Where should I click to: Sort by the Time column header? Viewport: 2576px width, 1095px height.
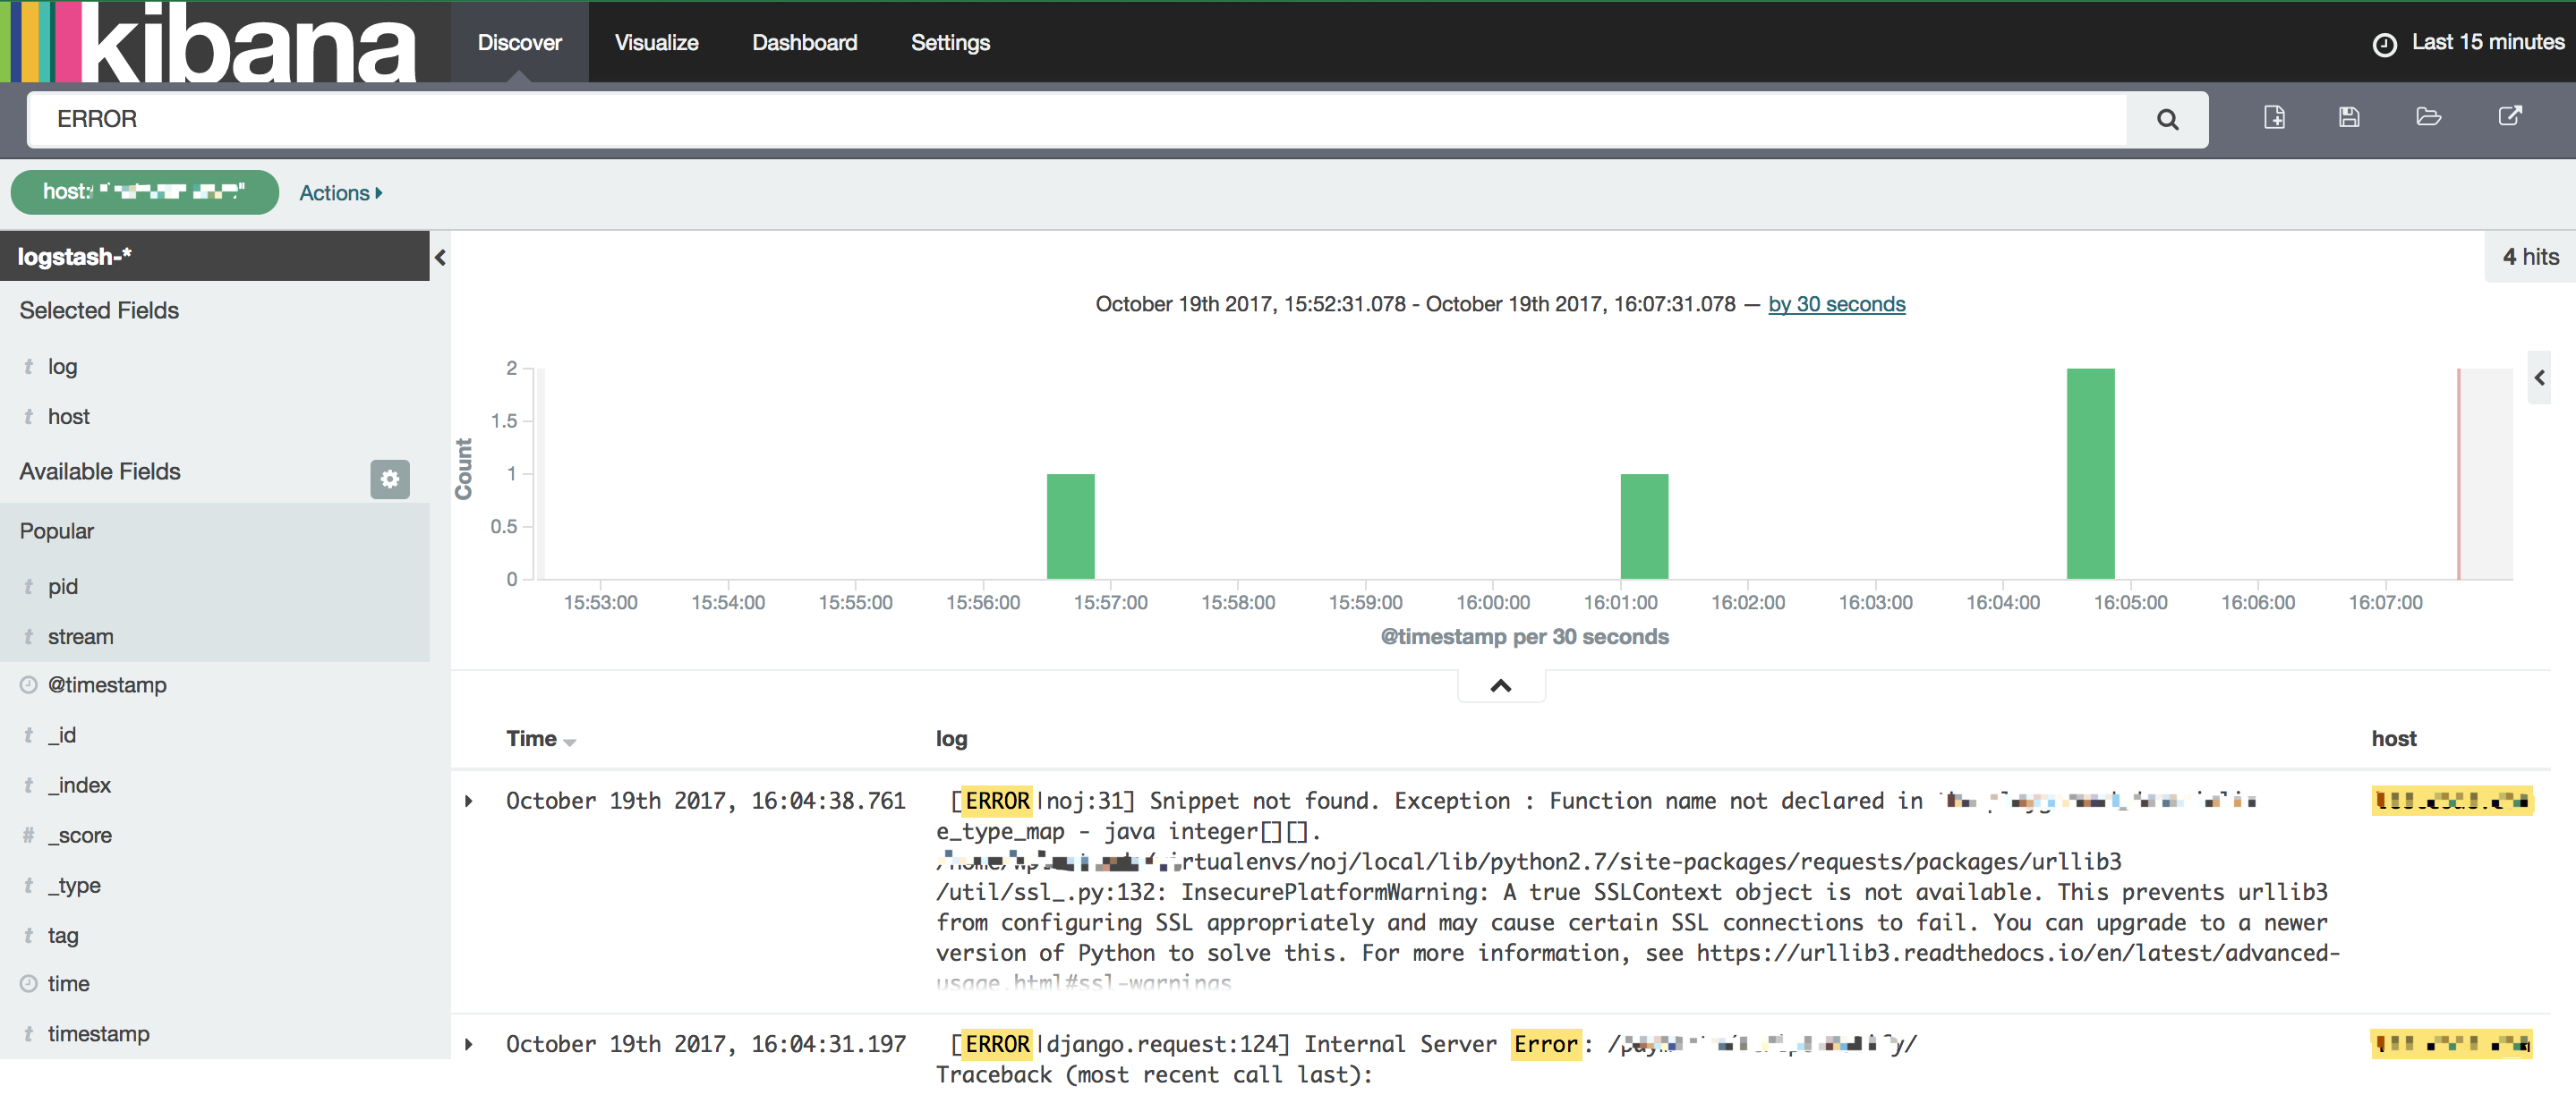pos(540,739)
